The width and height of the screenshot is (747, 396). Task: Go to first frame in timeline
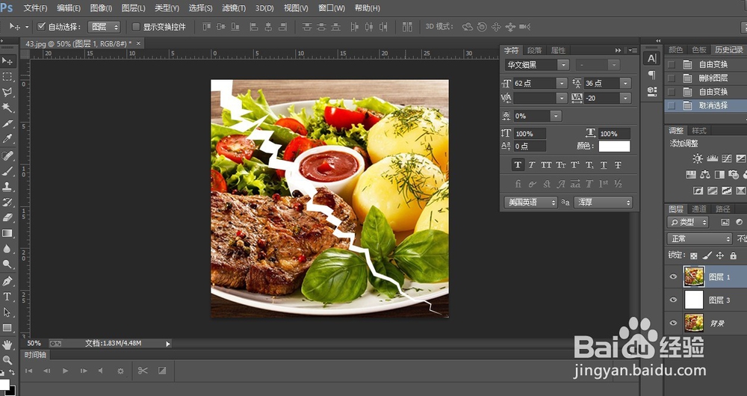pyautogui.click(x=28, y=371)
